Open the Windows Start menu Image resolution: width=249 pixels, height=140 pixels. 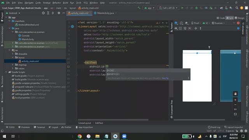[x=4, y=136]
